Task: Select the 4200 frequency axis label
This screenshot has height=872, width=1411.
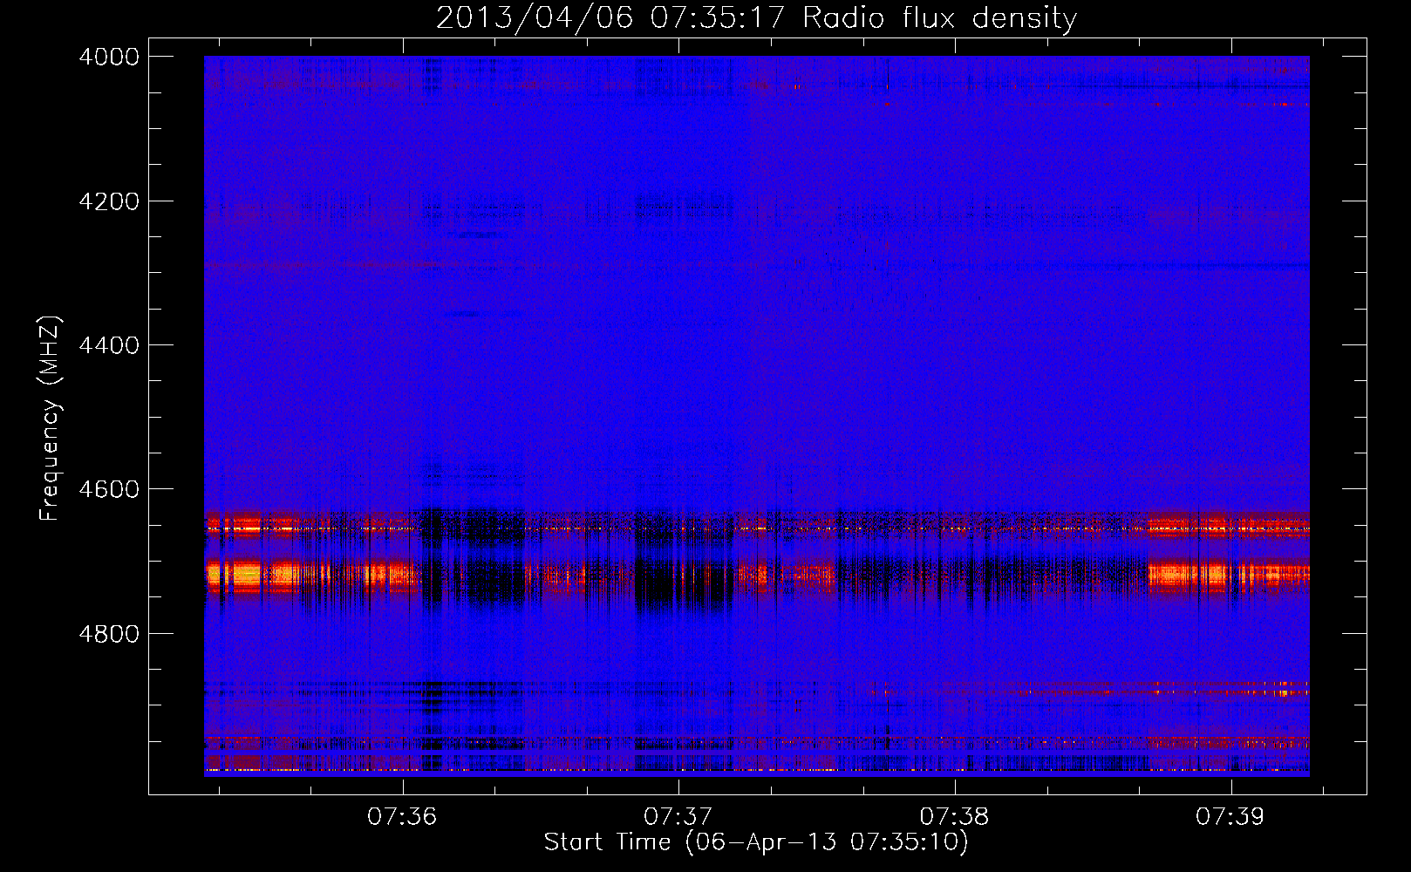Action: tap(109, 201)
